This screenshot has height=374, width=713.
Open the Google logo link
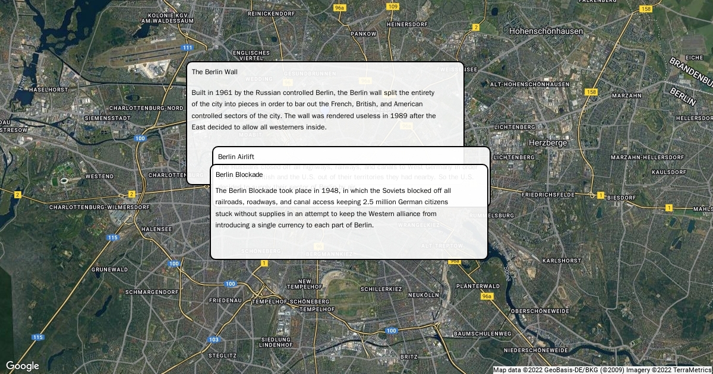pos(23,366)
